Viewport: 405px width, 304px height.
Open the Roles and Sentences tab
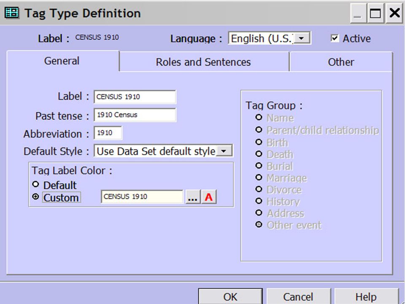tap(203, 62)
